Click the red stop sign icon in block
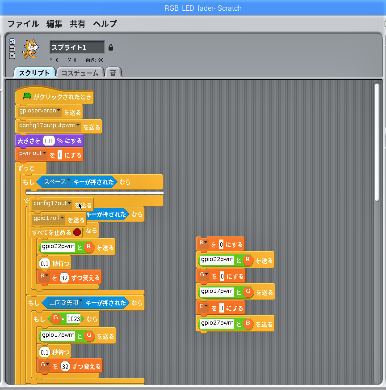The height and width of the screenshot is (390, 386). [77, 232]
